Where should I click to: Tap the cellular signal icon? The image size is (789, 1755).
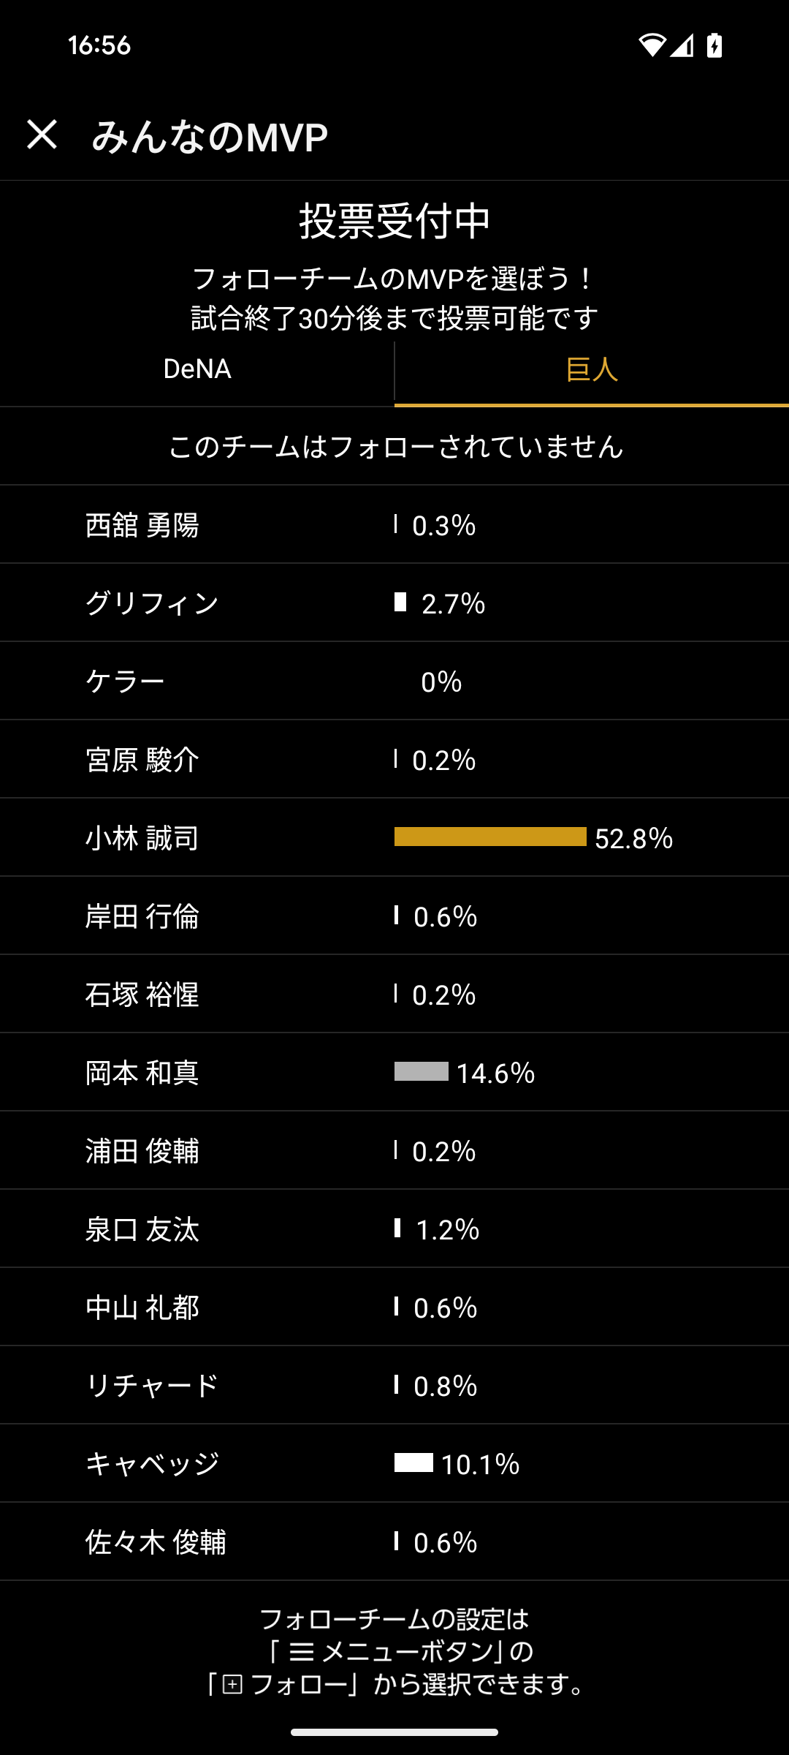pos(682,45)
